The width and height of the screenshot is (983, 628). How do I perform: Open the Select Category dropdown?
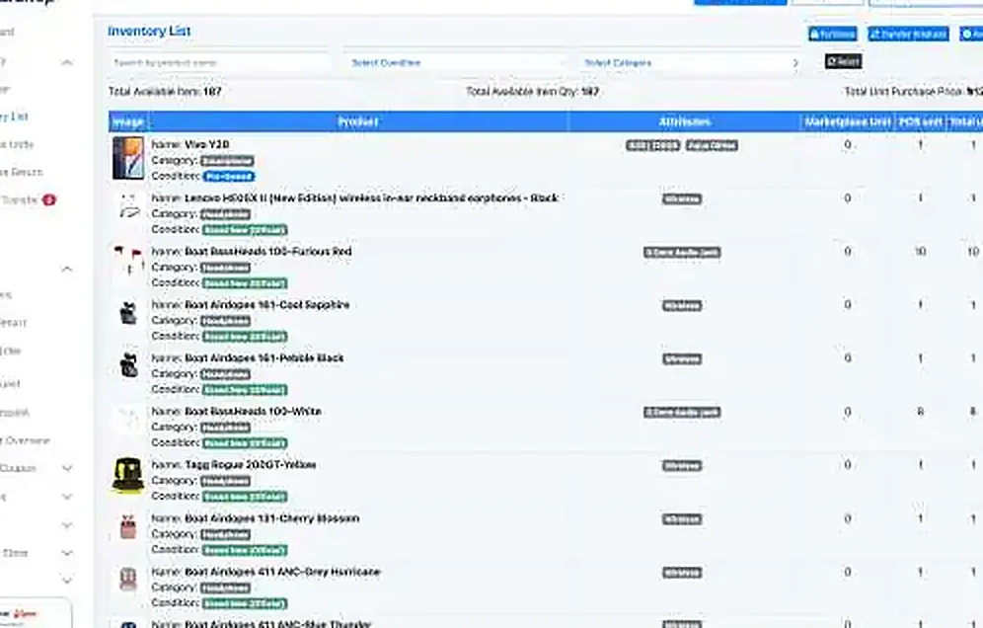coord(691,63)
